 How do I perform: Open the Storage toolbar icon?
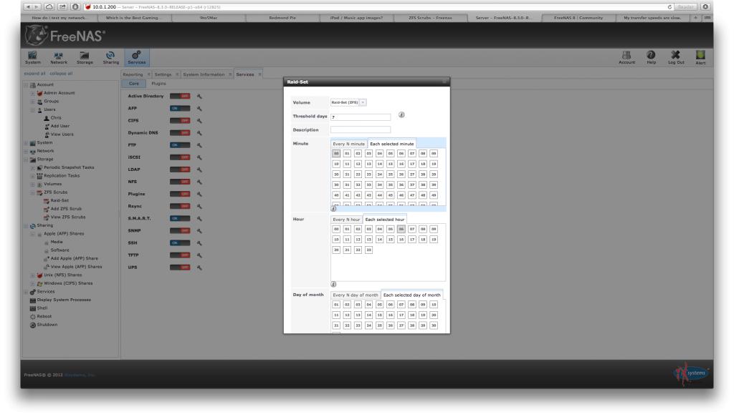85,57
